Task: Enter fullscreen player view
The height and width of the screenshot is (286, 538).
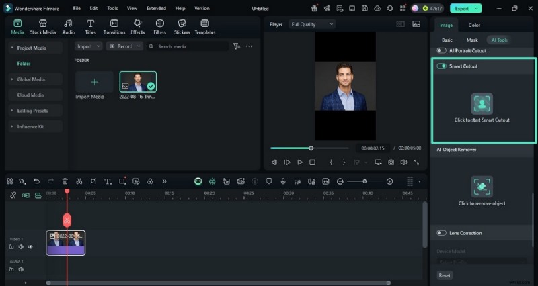Action: [x=416, y=162]
